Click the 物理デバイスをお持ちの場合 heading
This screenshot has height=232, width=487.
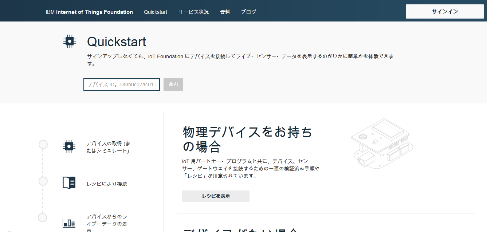point(247,139)
